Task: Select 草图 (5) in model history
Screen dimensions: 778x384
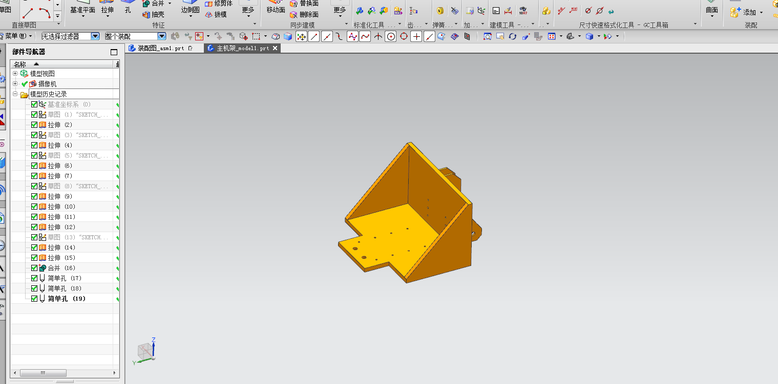Action: pyautogui.click(x=78, y=155)
